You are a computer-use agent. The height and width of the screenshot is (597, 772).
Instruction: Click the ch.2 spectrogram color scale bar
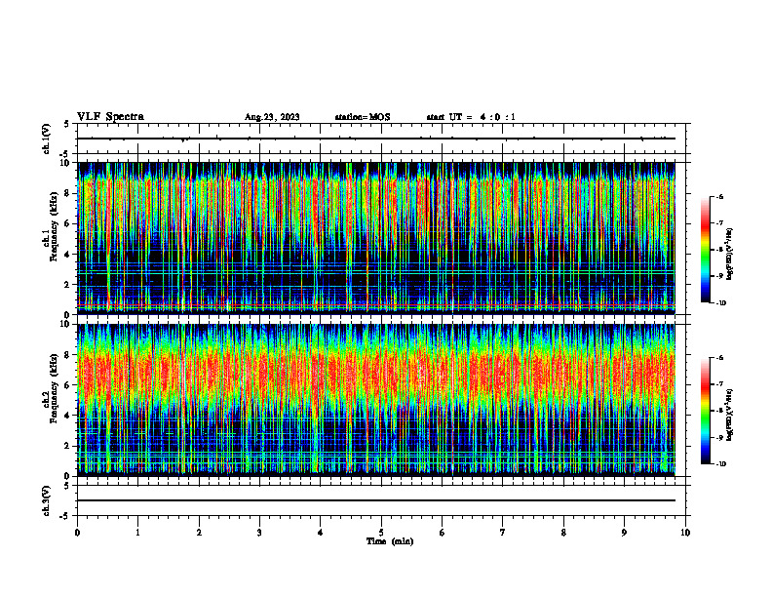click(x=705, y=411)
